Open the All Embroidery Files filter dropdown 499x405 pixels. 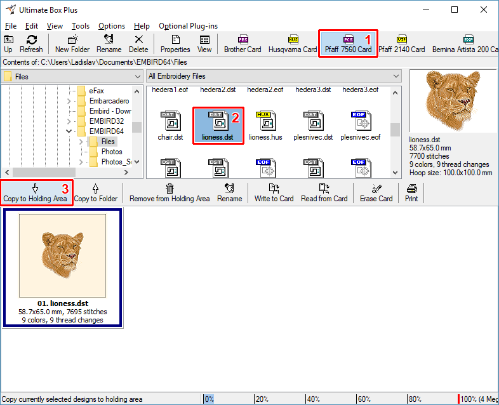pyautogui.click(x=396, y=77)
